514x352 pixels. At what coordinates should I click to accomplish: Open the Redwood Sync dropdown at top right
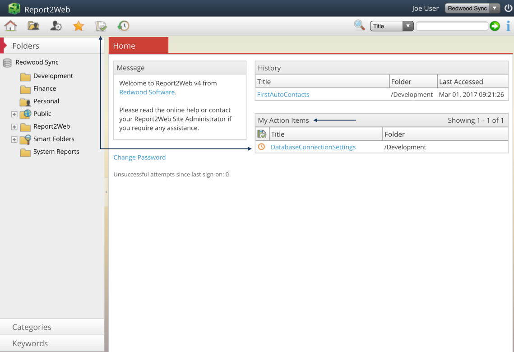point(495,8)
